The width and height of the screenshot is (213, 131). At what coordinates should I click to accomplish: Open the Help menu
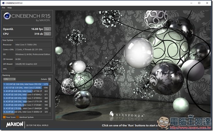(x=9, y=7)
